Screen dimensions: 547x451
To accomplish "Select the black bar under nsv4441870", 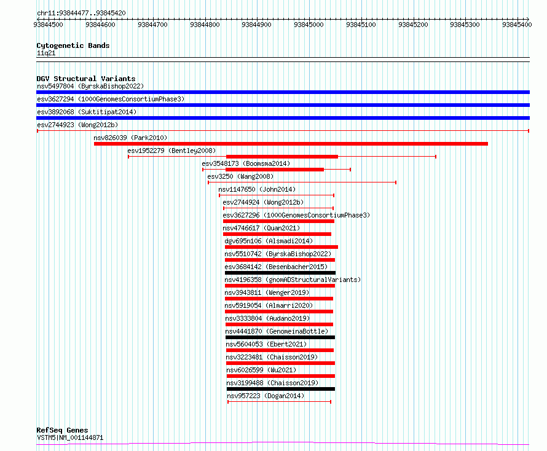I will 280,337.
